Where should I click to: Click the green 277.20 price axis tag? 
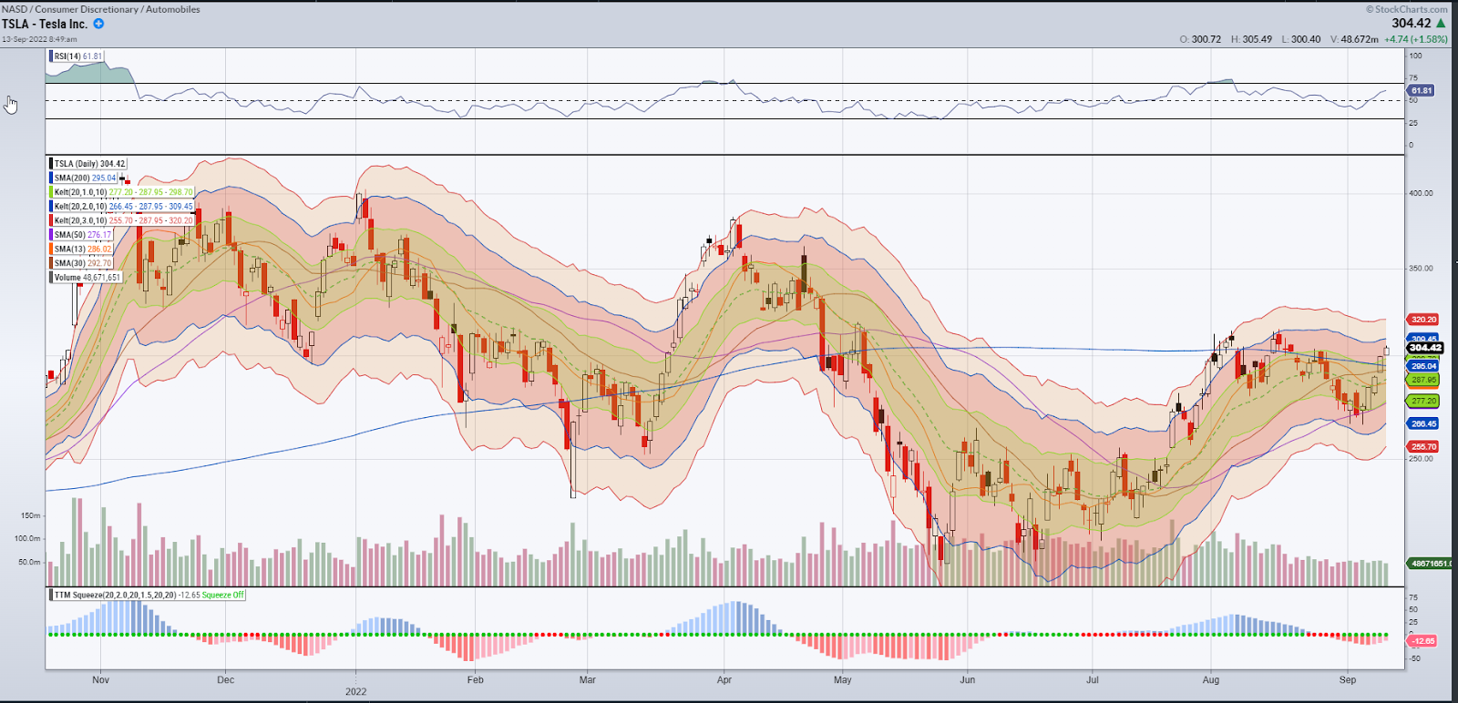pos(1423,401)
